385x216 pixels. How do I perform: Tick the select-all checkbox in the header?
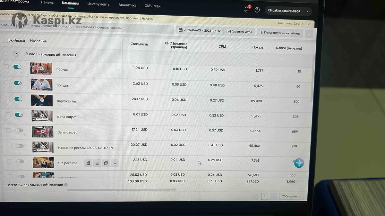(x=5, y=41)
